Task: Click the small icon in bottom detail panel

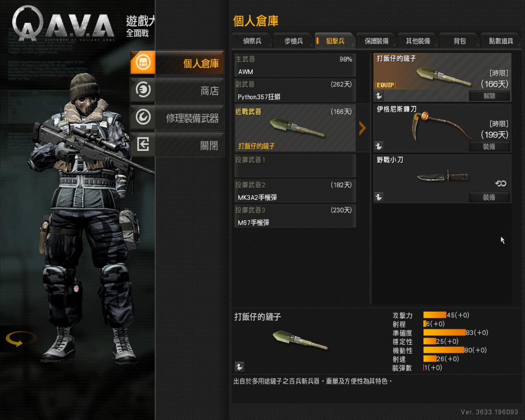Action: [239, 367]
